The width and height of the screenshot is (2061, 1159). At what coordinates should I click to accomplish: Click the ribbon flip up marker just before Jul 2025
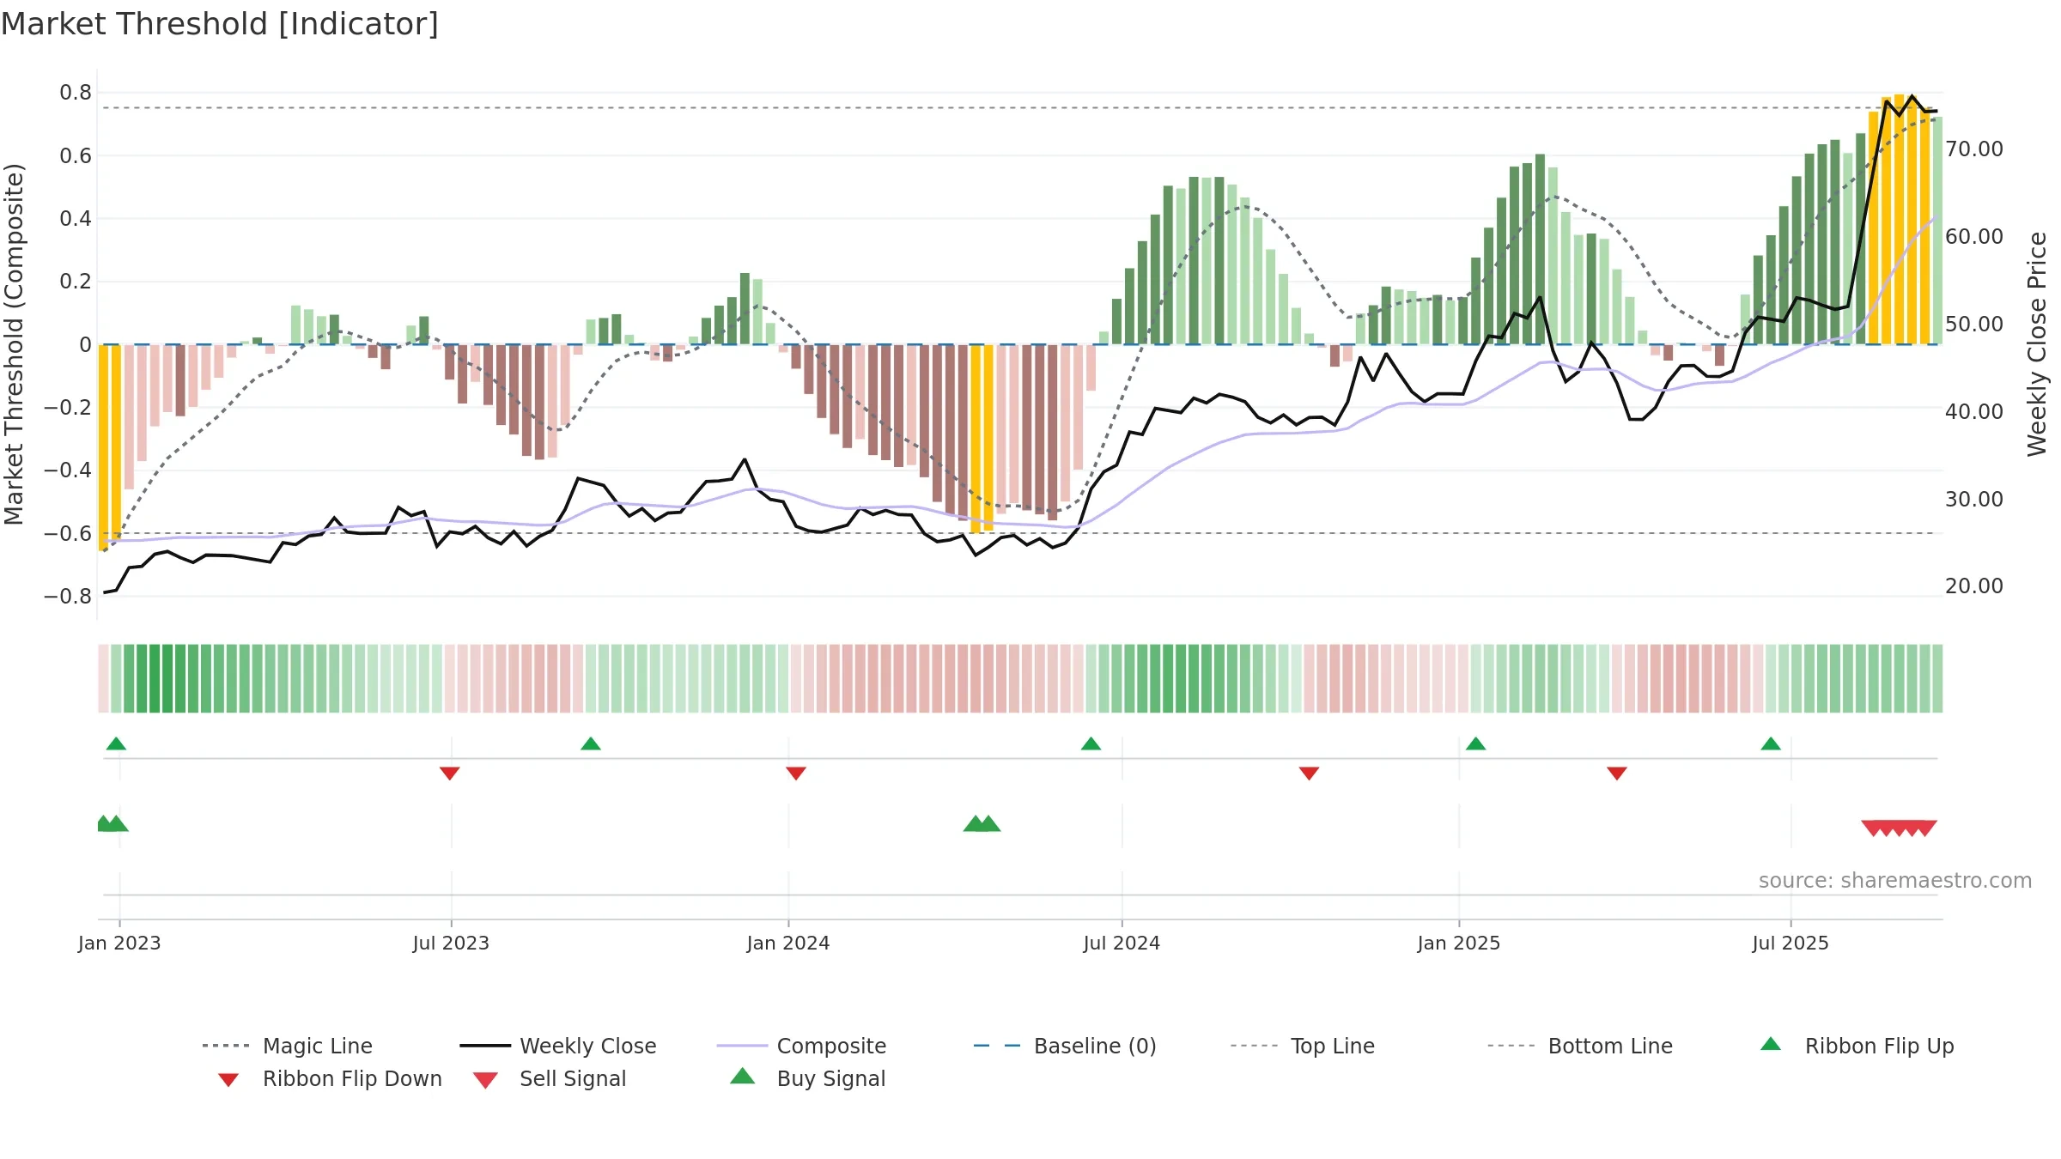pyautogui.click(x=1771, y=743)
